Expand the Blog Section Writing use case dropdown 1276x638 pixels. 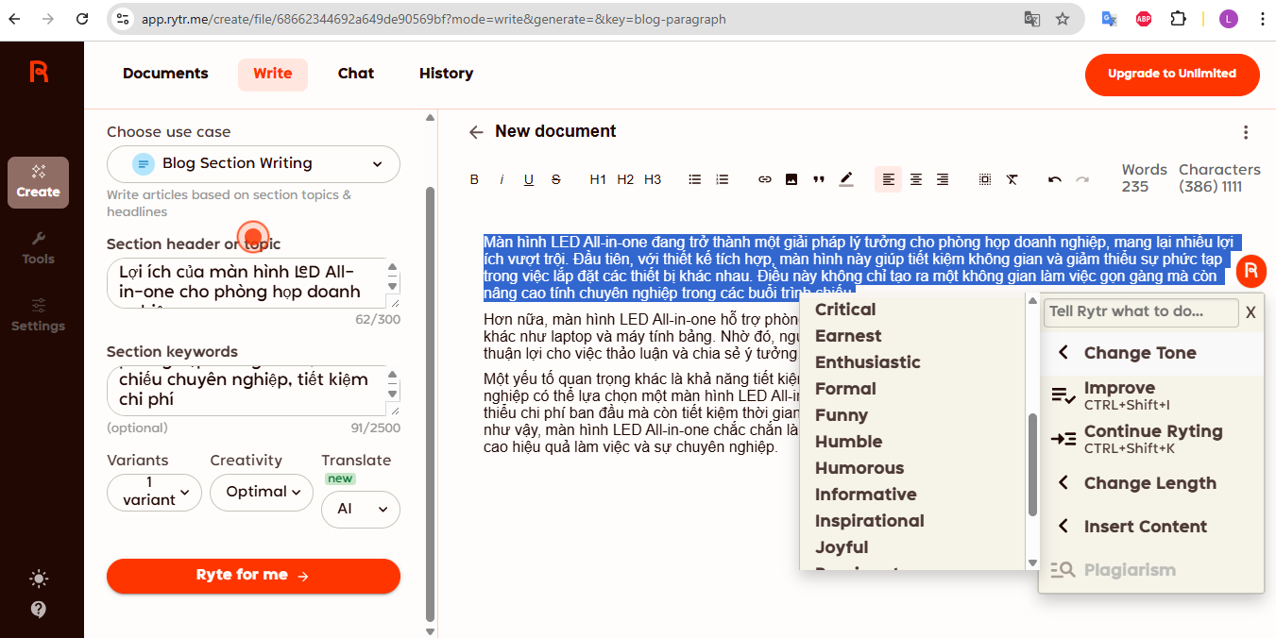tap(253, 164)
